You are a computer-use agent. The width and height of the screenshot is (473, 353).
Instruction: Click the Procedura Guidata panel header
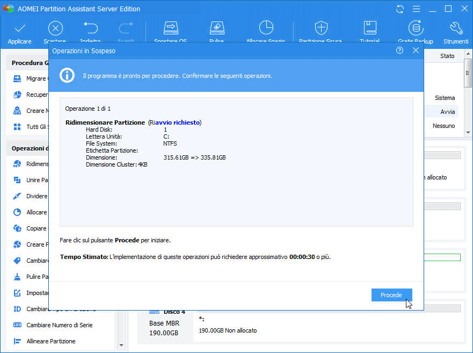(x=30, y=63)
